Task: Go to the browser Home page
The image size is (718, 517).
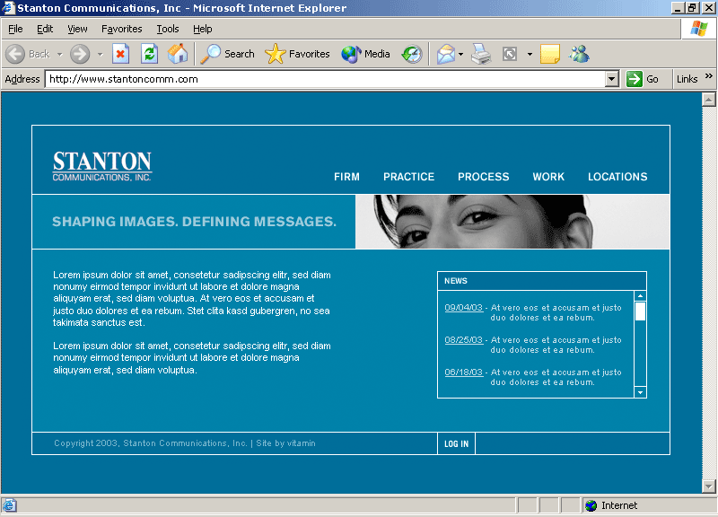Action: [x=178, y=54]
